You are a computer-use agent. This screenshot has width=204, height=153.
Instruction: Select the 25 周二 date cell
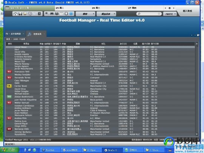pyautogui.click(x=73, y=8)
